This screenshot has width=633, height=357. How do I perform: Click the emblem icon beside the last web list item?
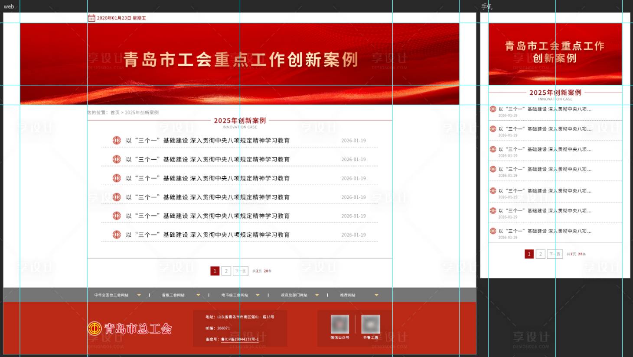click(117, 235)
